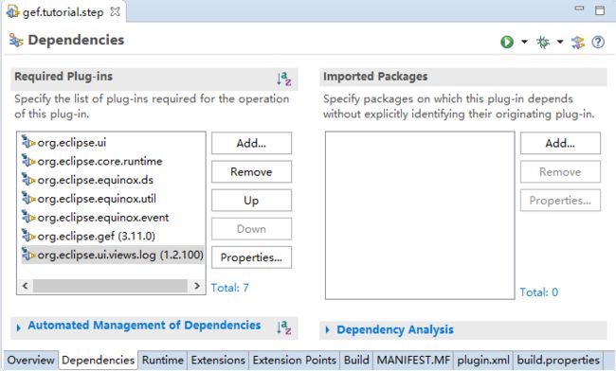Click the Total: 0 link
The width and height of the screenshot is (616, 371).
538,292
